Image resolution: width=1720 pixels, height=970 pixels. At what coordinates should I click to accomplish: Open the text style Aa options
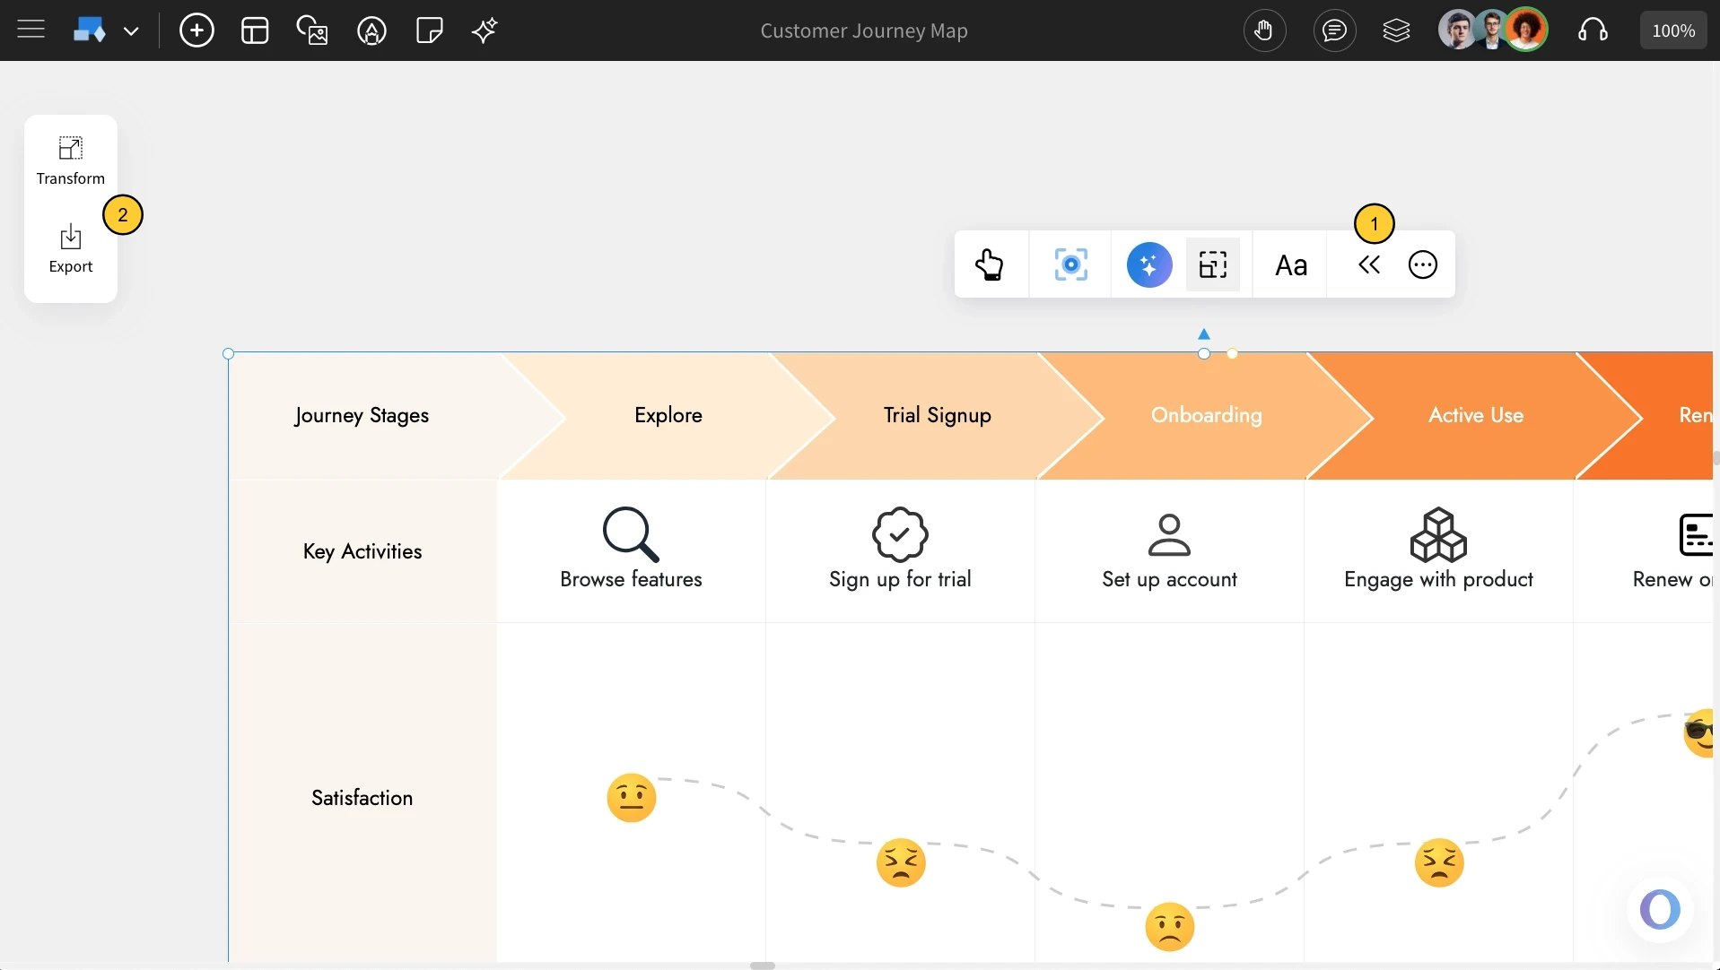coord(1291,264)
